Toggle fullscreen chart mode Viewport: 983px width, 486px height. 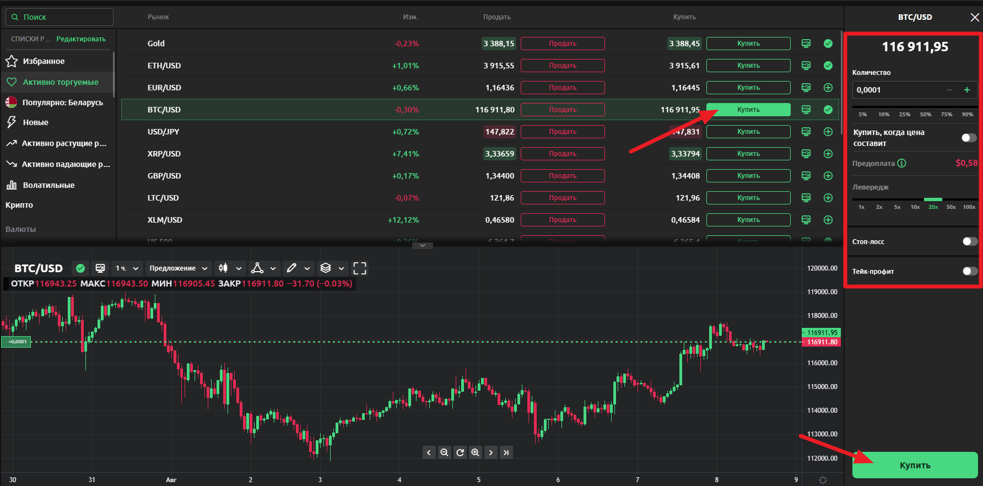(x=360, y=268)
